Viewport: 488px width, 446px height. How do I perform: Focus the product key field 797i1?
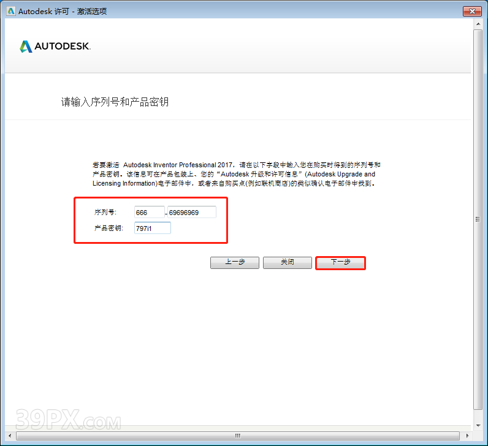click(x=153, y=228)
